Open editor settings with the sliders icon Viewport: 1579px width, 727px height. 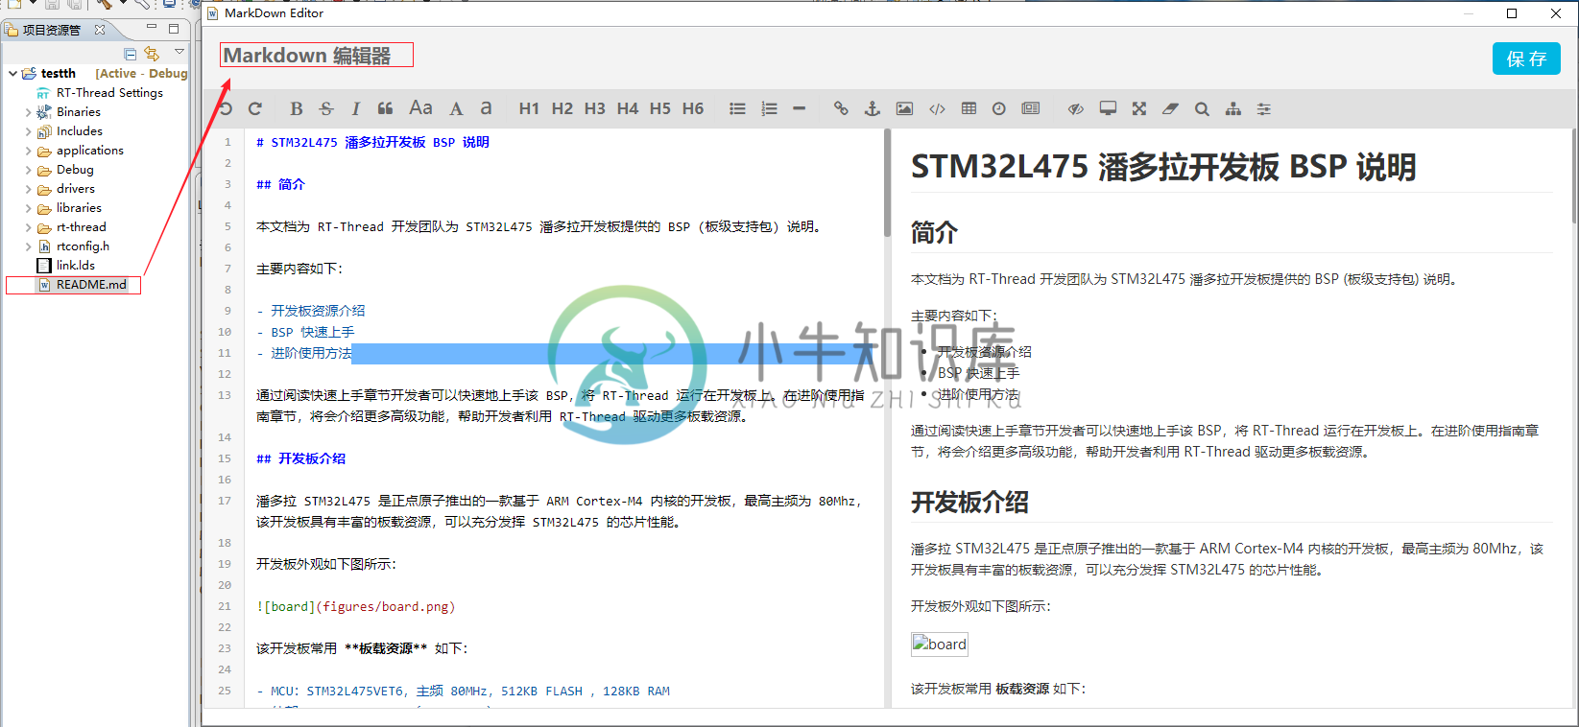pyautogui.click(x=1264, y=108)
